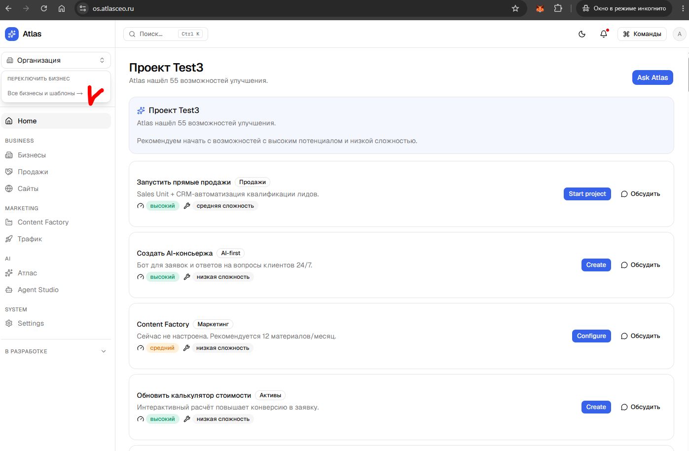The width and height of the screenshot is (689, 451).
Task: Click Обсудить on Запустить прямые продажи card
Action: 640,194
